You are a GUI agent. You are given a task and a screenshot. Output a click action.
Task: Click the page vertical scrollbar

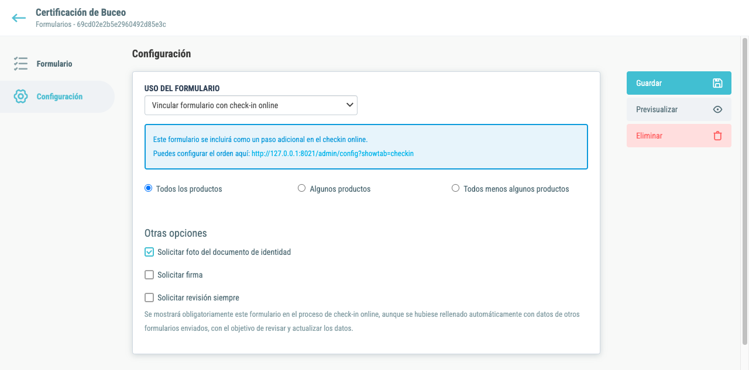pos(745,191)
